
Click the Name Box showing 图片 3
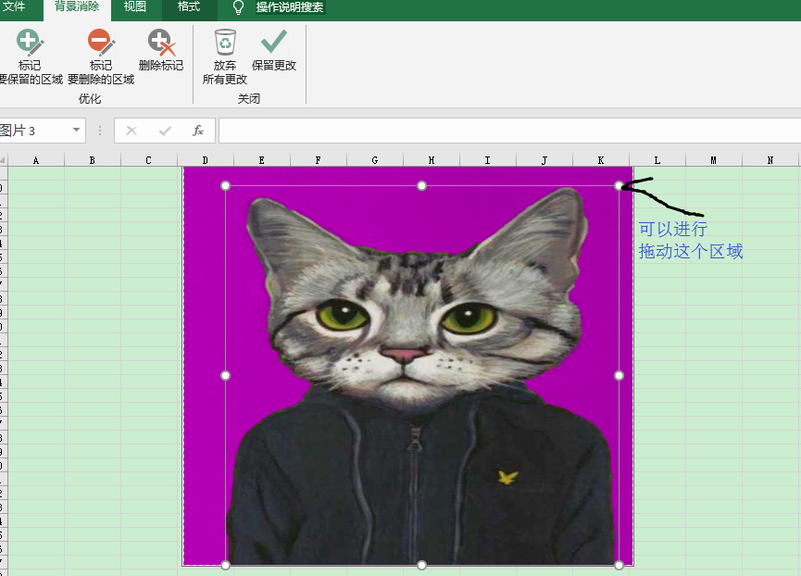pyautogui.click(x=35, y=131)
